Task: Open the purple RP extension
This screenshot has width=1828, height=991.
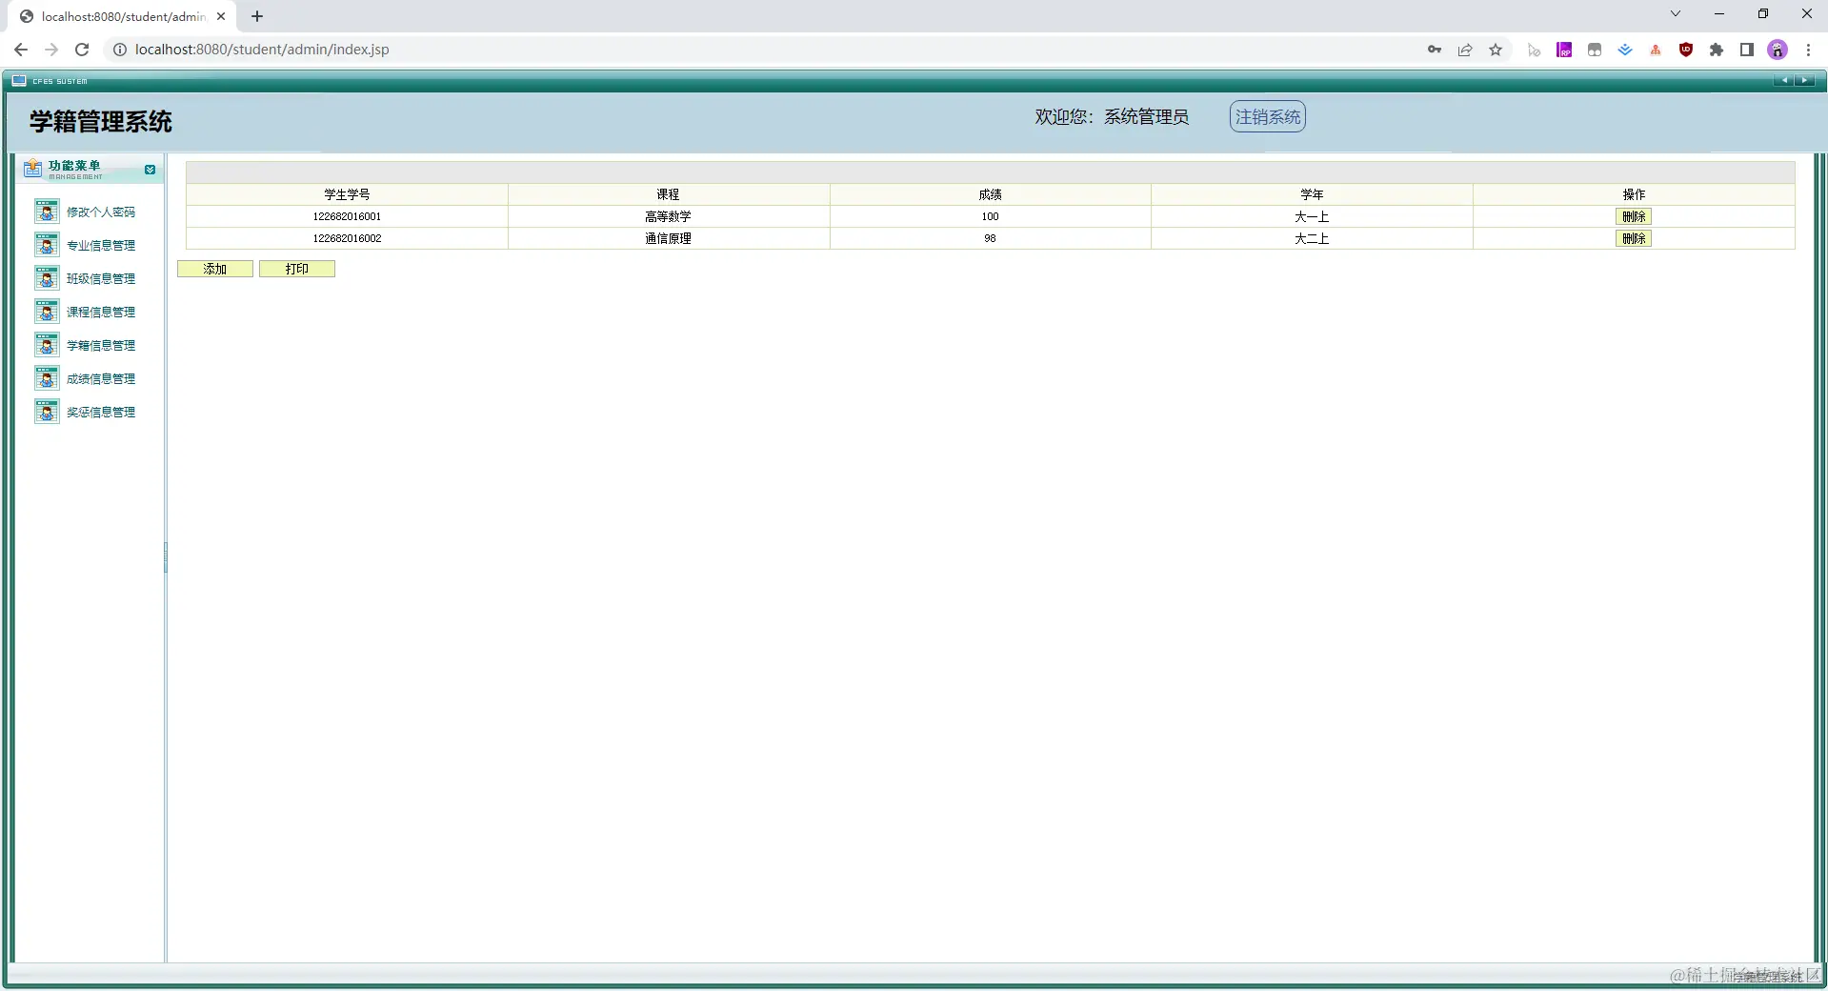Action: pos(1564,50)
